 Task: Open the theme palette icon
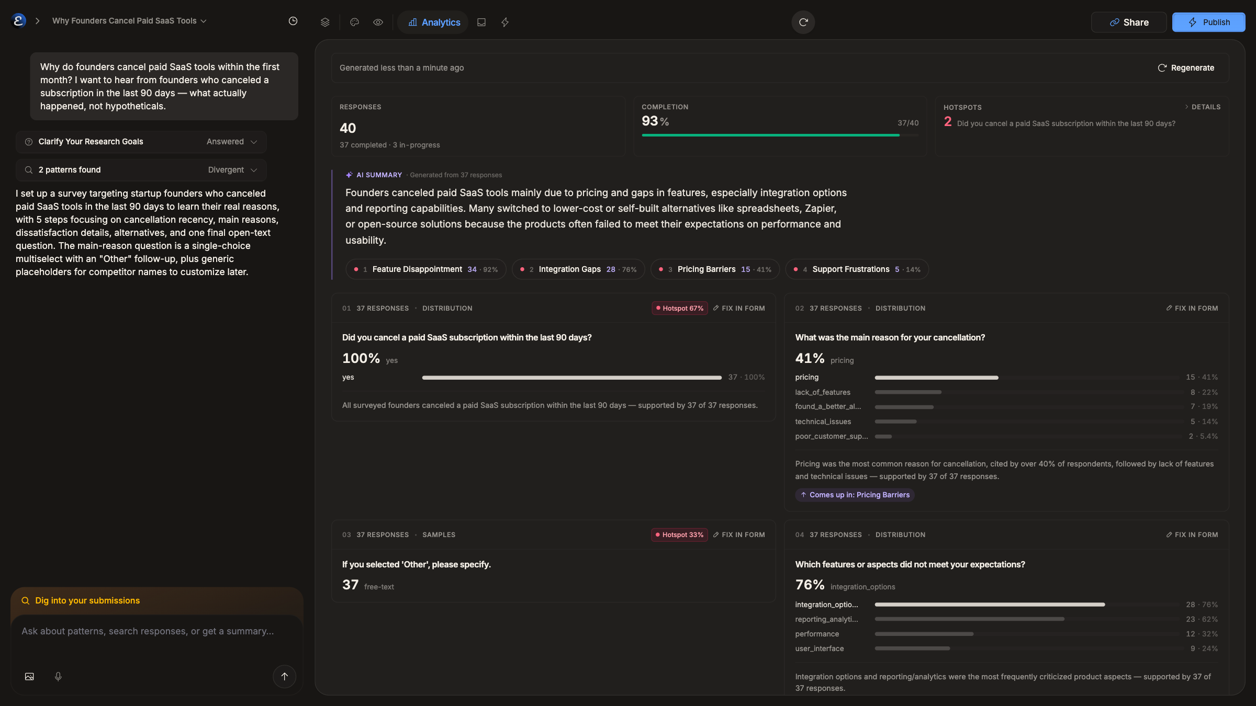354,22
